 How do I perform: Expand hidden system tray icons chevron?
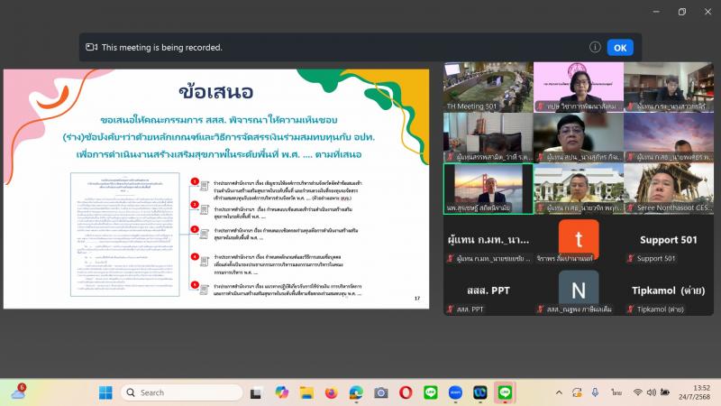click(559, 392)
